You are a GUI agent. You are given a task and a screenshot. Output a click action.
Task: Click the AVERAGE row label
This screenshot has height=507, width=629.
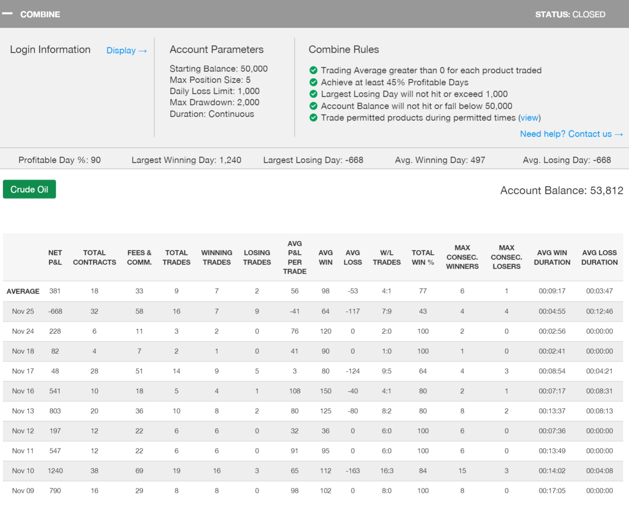pos(23,291)
